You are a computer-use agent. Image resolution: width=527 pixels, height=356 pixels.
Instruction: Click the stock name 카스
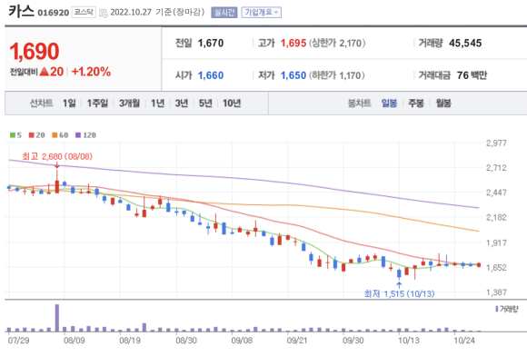pyautogui.click(x=22, y=11)
